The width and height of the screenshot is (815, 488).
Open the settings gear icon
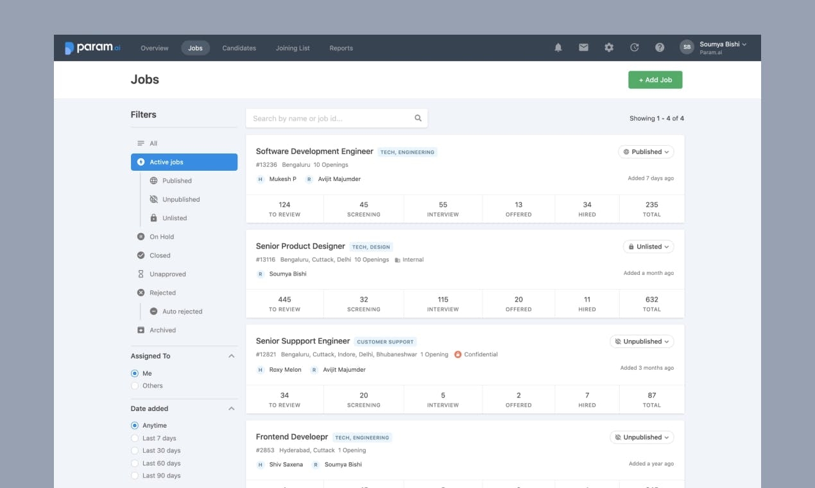[609, 48]
